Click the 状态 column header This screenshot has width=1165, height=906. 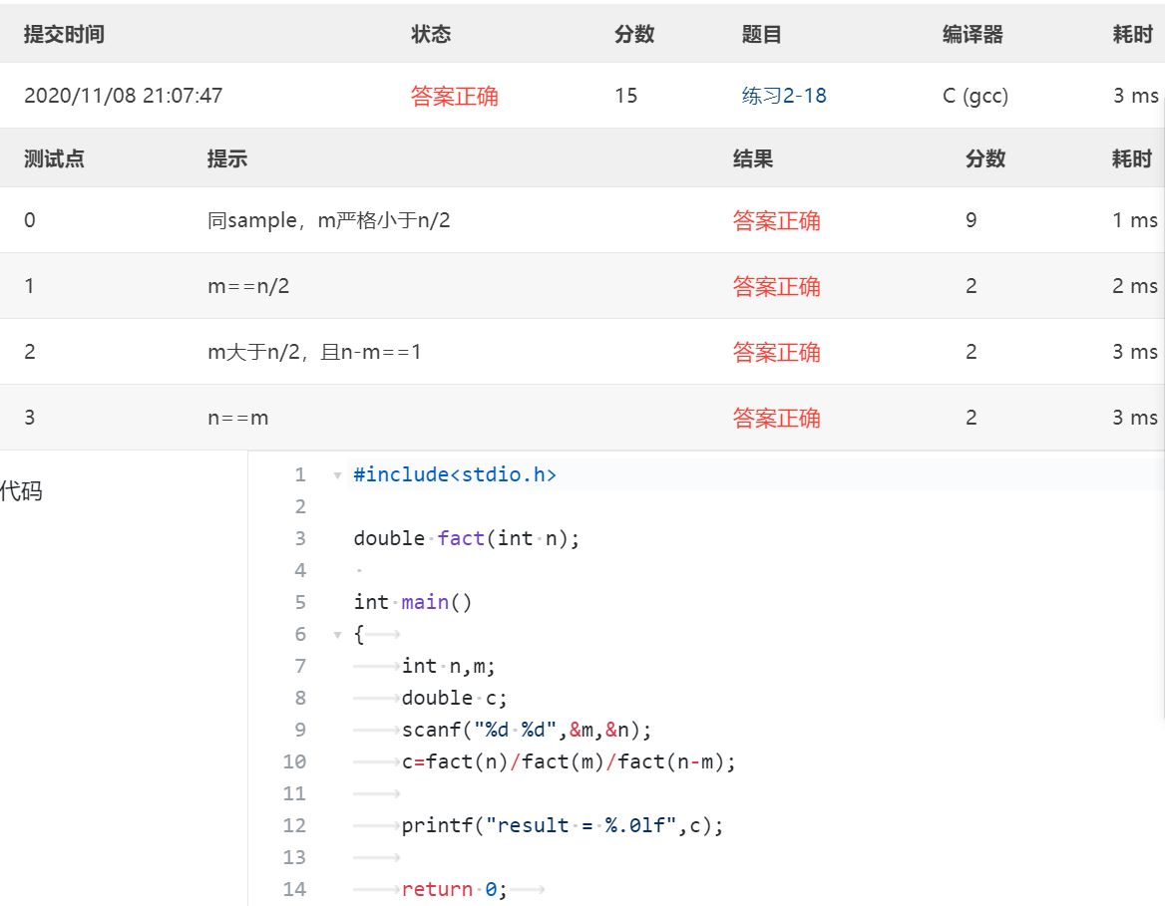point(431,35)
